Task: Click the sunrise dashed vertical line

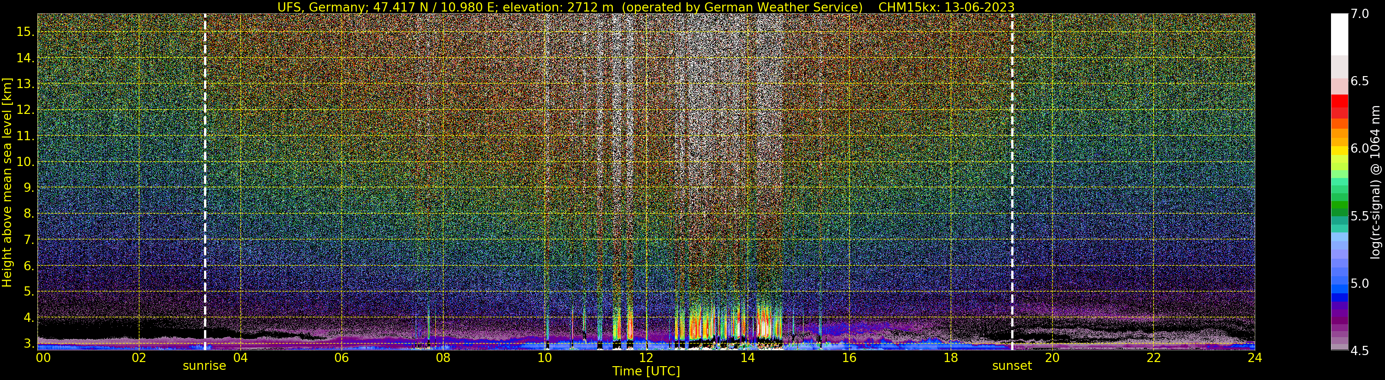Action: pyautogui.click(x=205, y=182)
